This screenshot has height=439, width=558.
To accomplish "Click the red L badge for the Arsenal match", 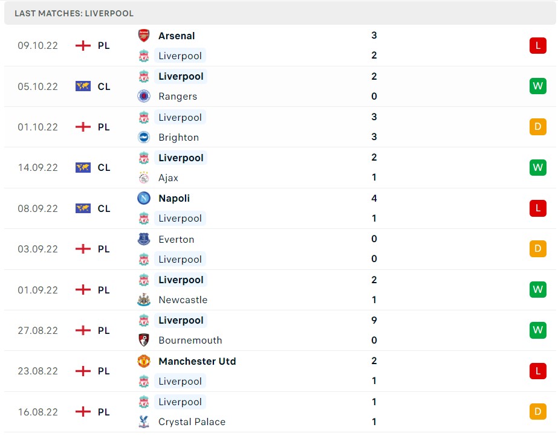I will (x=537, y=45).
